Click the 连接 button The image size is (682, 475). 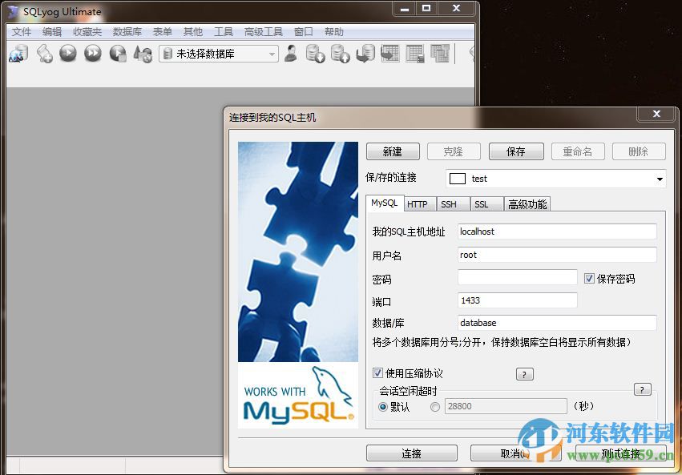tap(410, 453)
